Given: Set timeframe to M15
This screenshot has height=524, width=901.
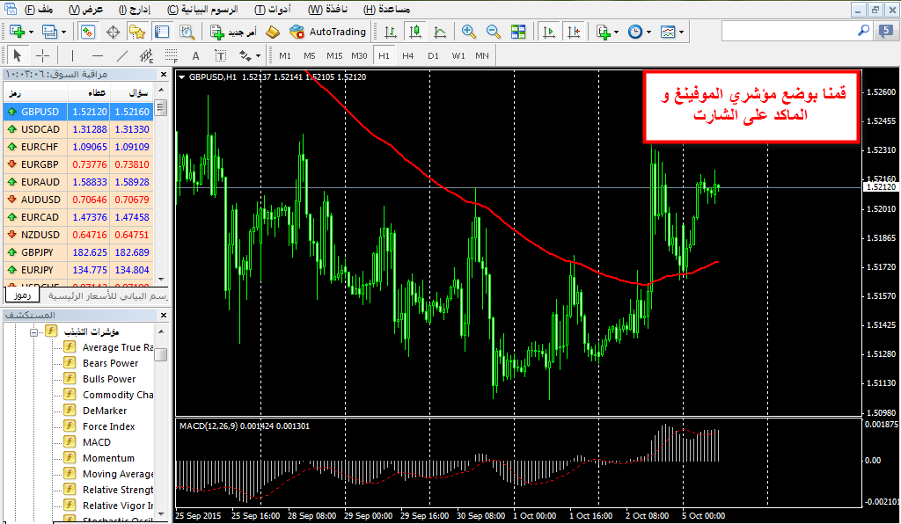Looking at the screenshot, I should click(334, 55).
